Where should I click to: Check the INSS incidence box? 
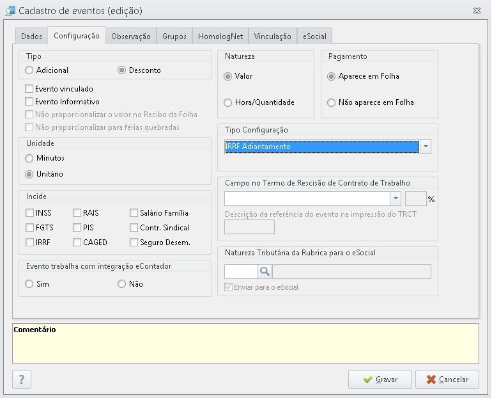[30, 213]
